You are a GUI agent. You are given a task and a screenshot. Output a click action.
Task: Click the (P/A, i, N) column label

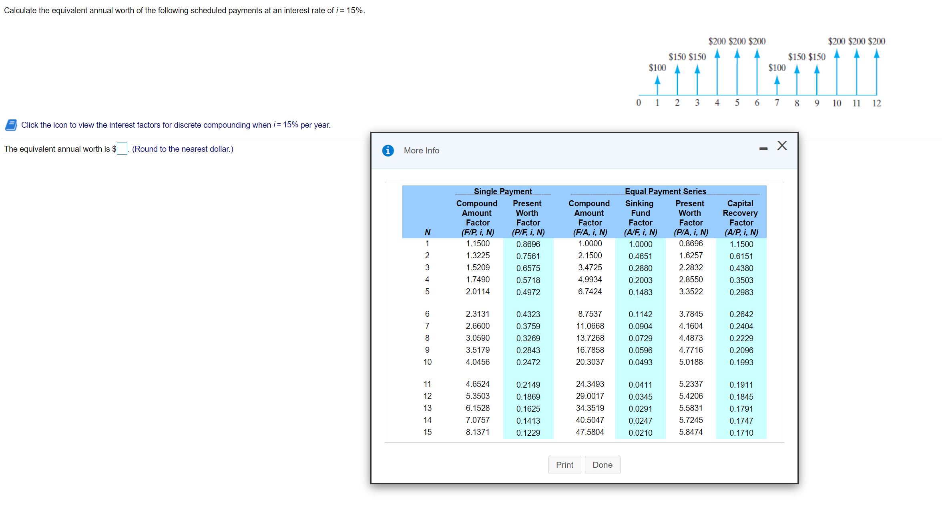click(691, 232)
